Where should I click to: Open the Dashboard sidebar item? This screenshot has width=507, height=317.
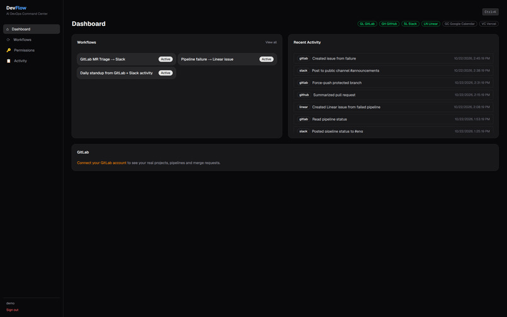pos(31,29)
